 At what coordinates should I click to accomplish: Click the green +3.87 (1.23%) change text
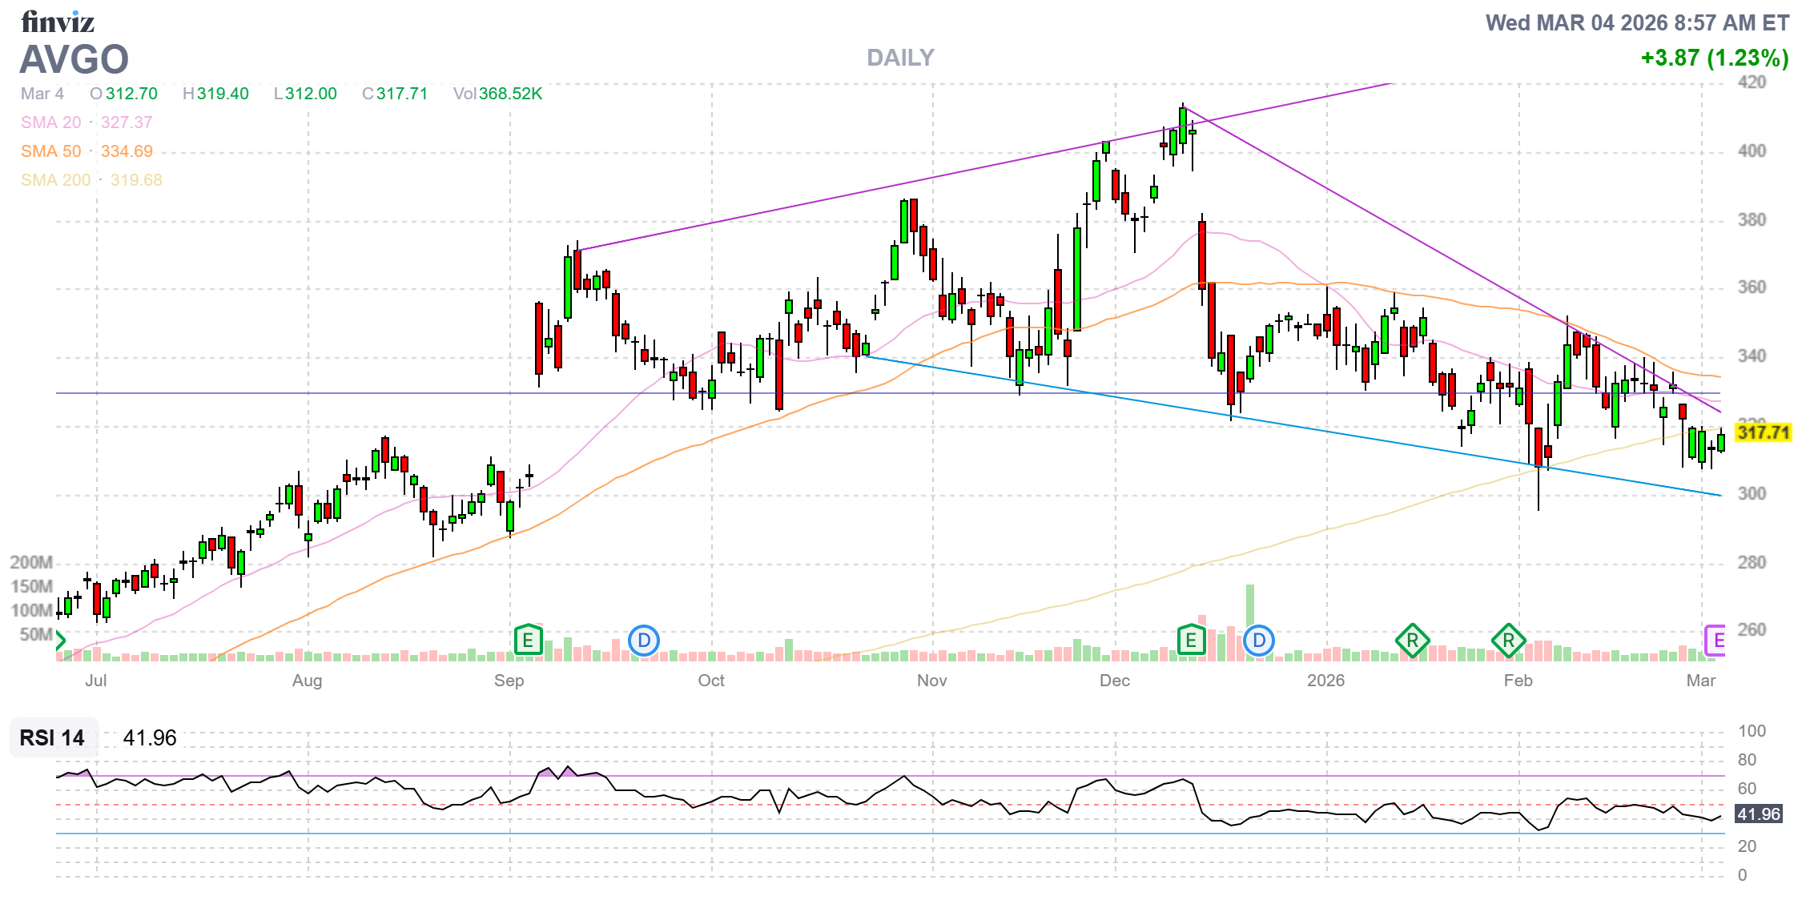coord(1714,58)
